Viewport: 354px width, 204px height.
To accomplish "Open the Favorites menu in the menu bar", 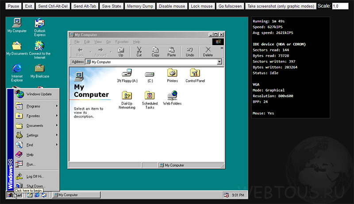I will (122, 42).
